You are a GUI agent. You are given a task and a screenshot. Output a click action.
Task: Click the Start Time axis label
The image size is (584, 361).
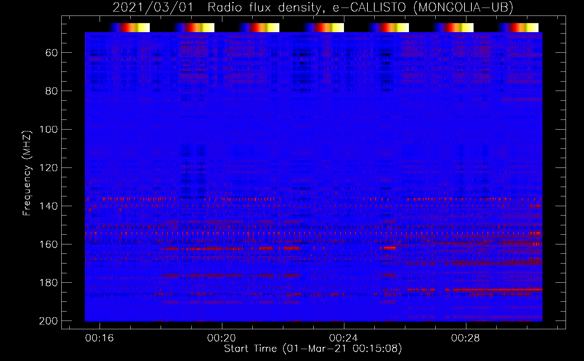click(313, 349)
